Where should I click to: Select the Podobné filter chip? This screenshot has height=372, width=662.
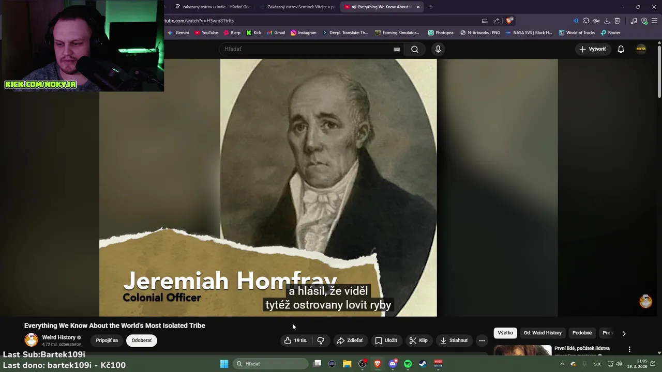tap(582, 333)
